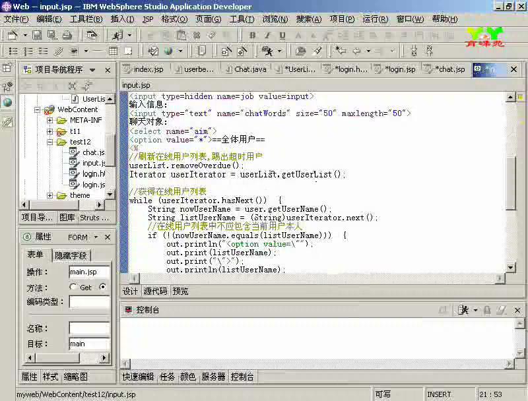Screen dimensions: 528x401
Task: Switch to the 设计 design view tab
Action: 130,292
